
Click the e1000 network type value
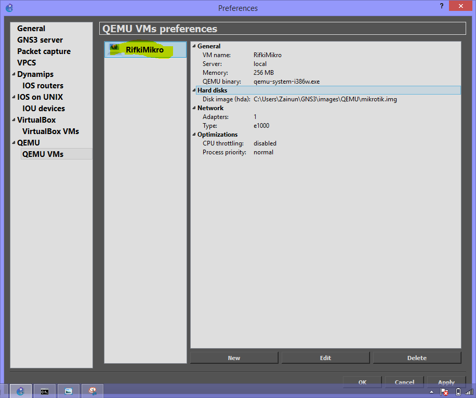(261, 126)
